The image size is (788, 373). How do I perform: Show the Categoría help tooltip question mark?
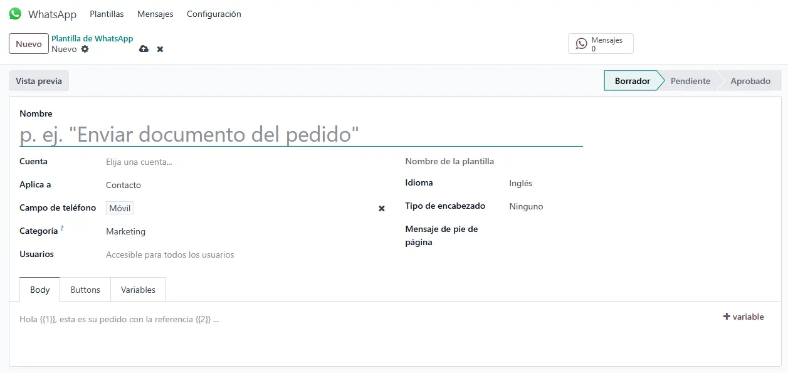(x=62, y=229)
